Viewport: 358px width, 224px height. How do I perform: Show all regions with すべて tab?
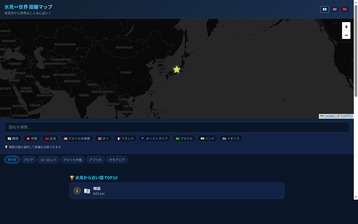(x=12, y=160)
